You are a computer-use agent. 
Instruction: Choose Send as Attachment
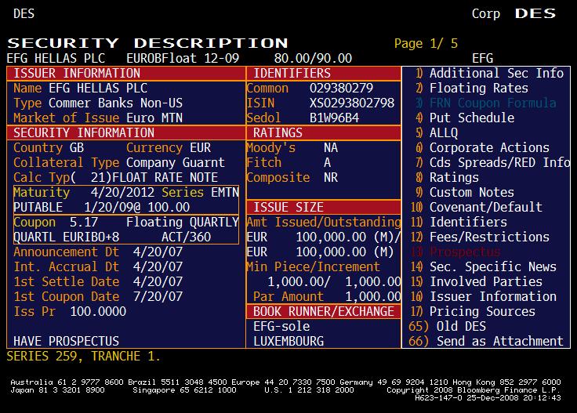pos(486,341)
